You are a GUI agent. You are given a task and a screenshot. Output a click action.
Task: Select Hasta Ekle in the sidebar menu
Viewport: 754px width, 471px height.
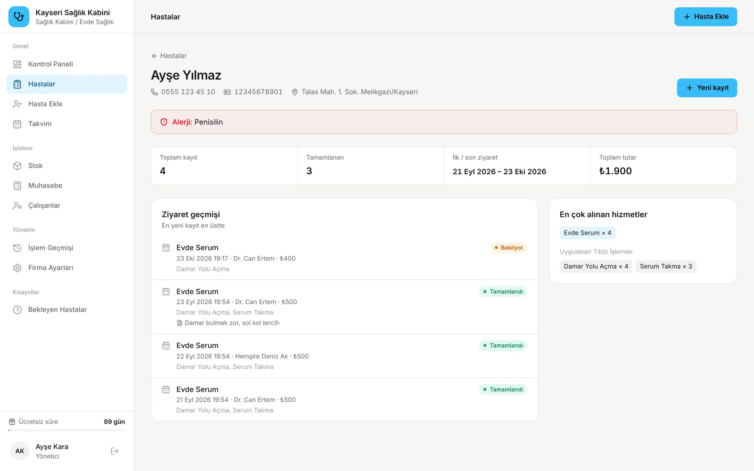pyautogui.click(x=67, y=104)
